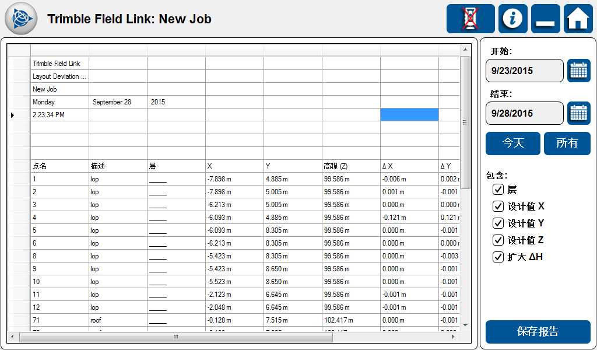Screen dimensions: 597x350
Task: Click the horizontal scrollbar thumb
Action: point(176,337)
